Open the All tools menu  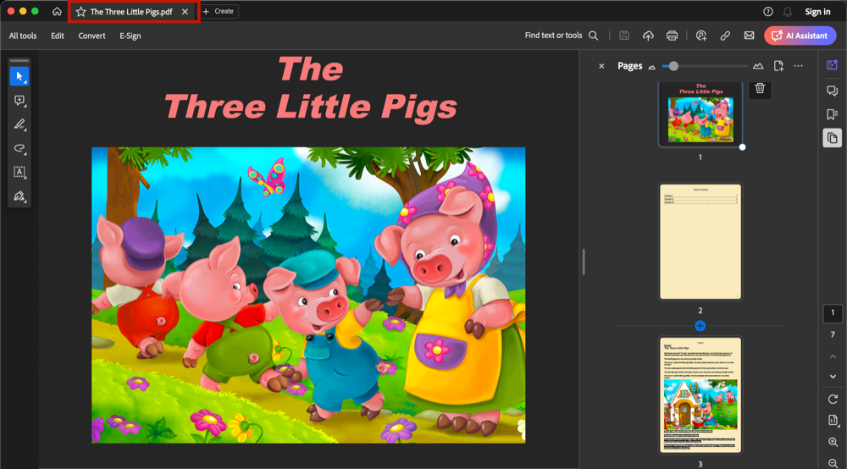click(x=23, y=36)
